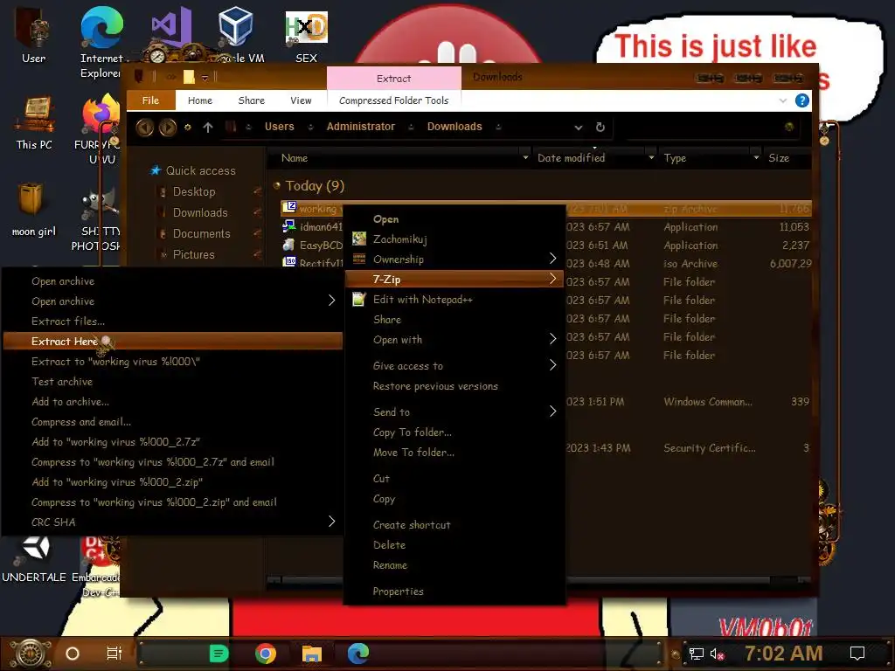
Task: Choose Rename in the context menu
Action: [x=454, y=565]
